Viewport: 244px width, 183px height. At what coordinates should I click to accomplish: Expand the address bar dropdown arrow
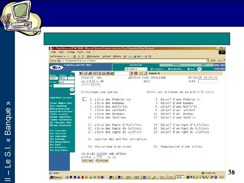point(207,61)
